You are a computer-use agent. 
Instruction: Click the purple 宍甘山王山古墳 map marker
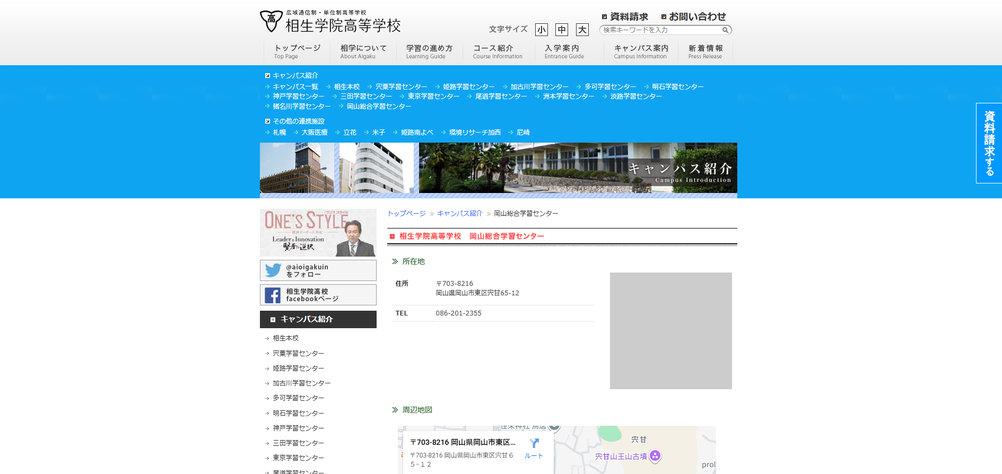[x=655, y=455]
